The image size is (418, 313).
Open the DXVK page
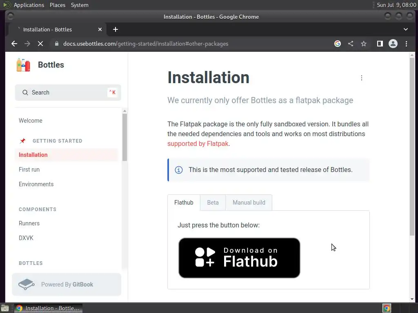point(26,238)
